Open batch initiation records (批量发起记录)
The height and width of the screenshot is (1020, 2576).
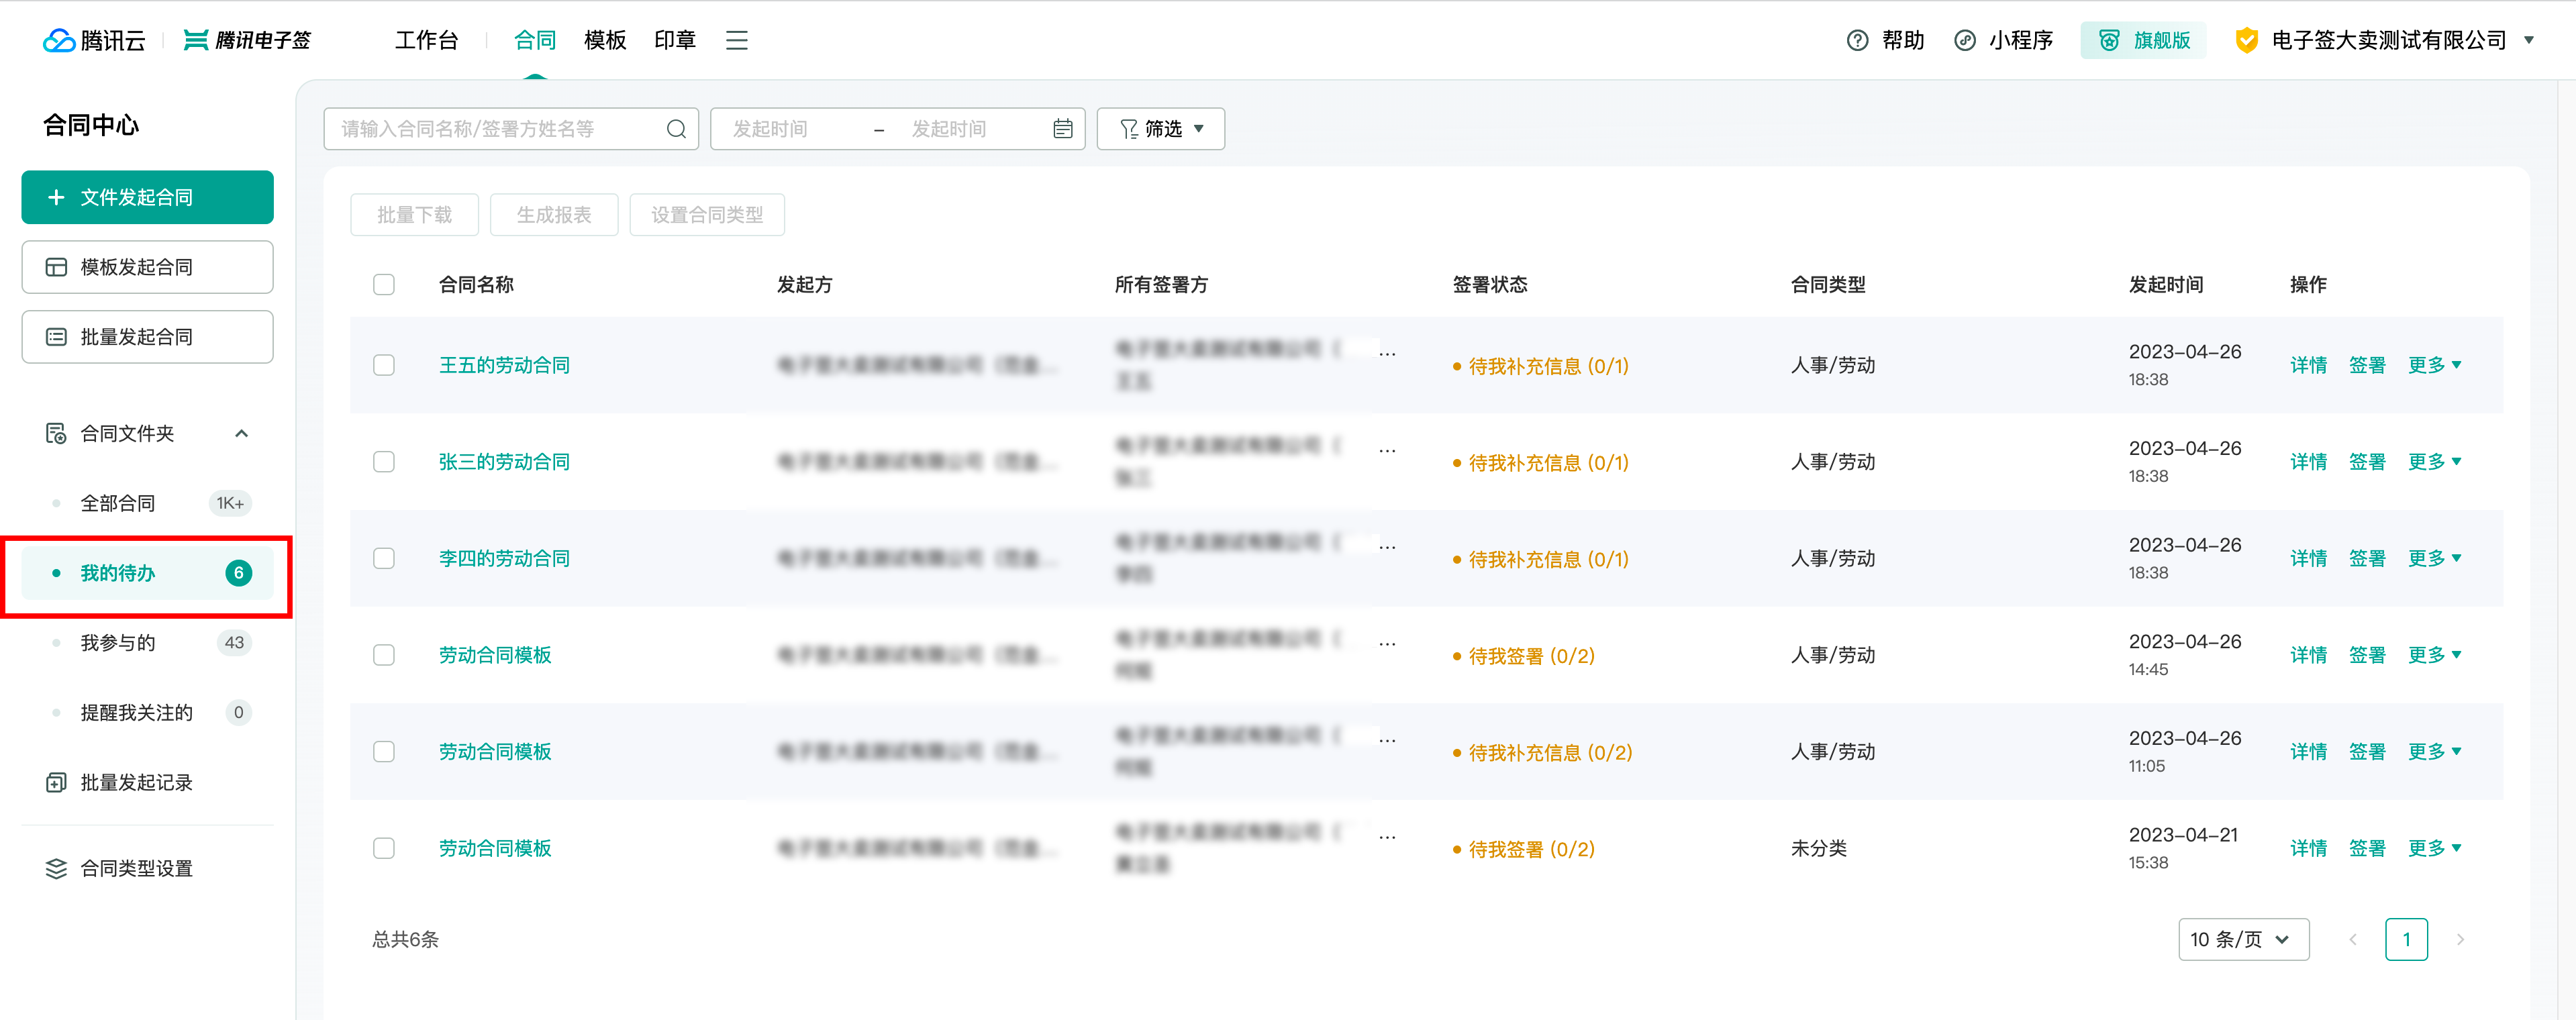click(136, 782)
